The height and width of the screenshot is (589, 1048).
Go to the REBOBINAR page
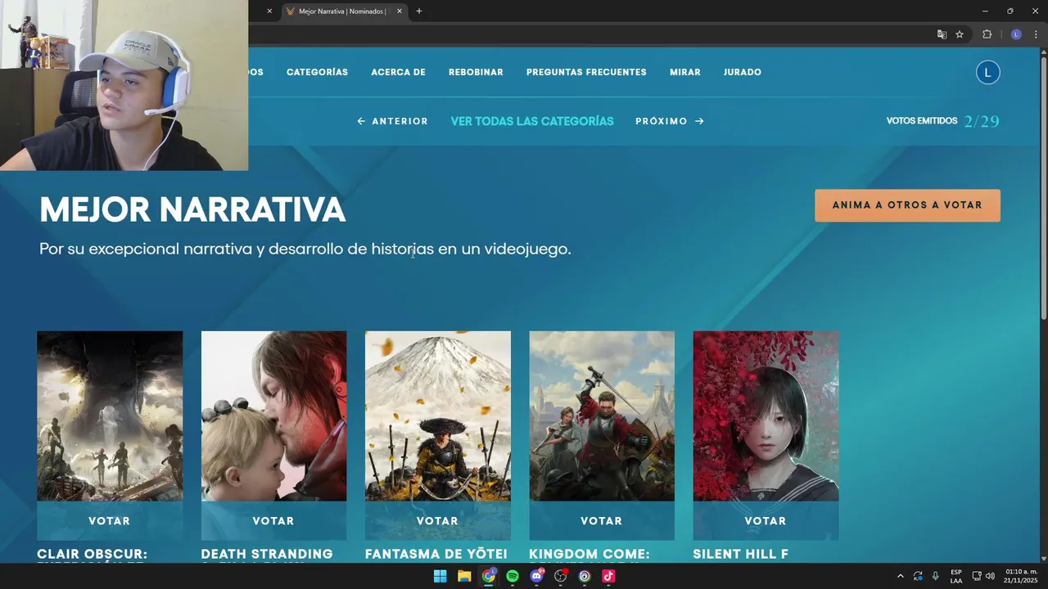click(x=476, y=72)
